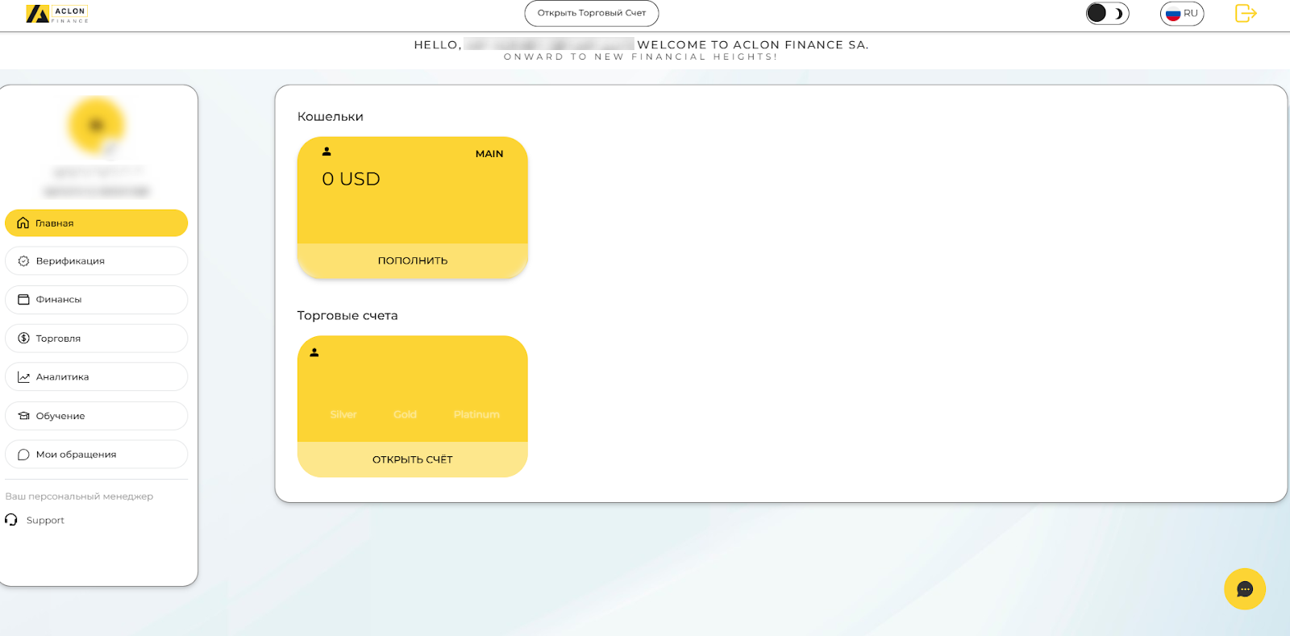Viewport: 1290px width, 636px height.
Task: Click Открыть Торговый Счет in header
Action: [591, 14]
